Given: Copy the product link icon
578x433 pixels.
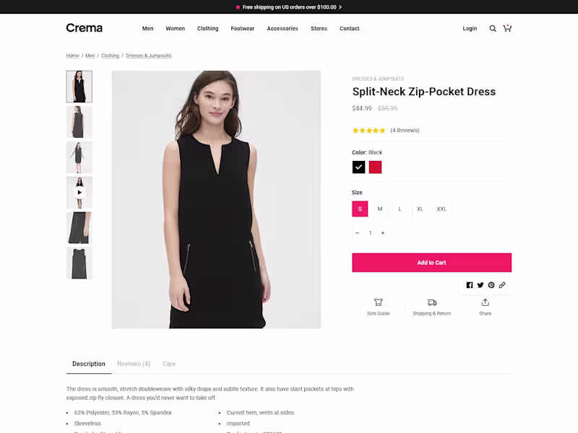Looking at the screenshot, I should (502, 285).
